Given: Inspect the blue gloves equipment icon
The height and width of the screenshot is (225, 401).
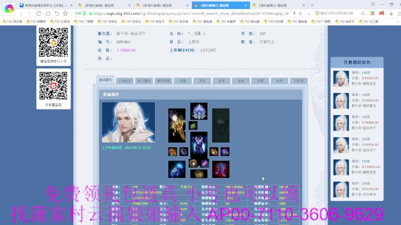Looking at the screenshot, I should (x=177, y=169).
